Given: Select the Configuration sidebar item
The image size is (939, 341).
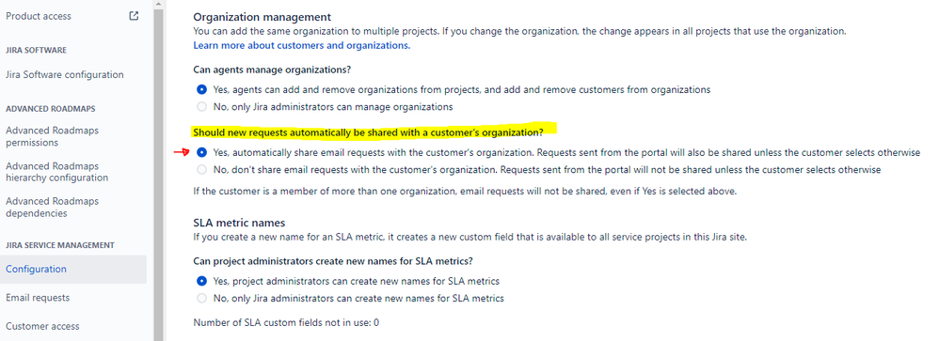Looking at the screenshot, I should (73, 270).
